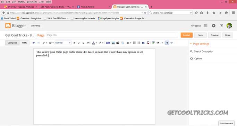
Task: Apply bold formatting in editor toolbar
Action: 74,43
